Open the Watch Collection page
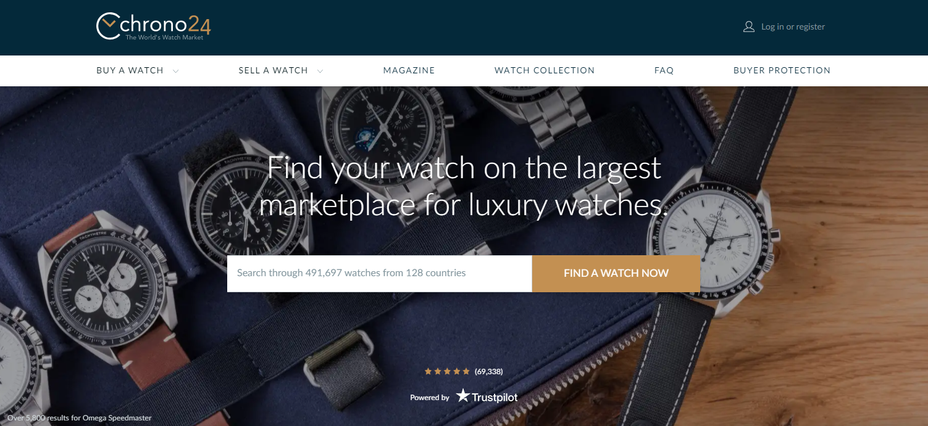This screenshot has width=928, height=426. point(545,70)
